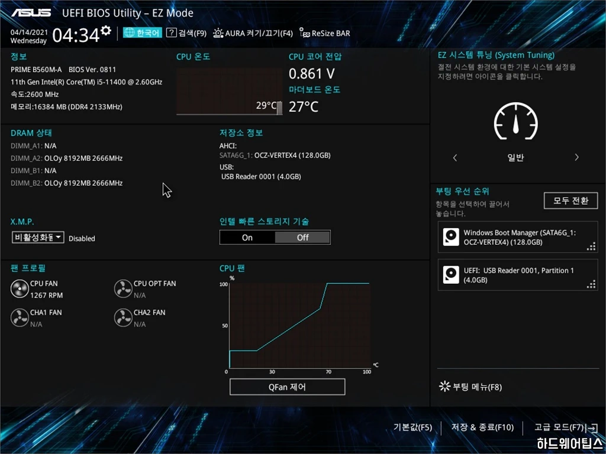Click 저장 & 종료(F10)
606x454 pixels.
tap(483, 427)
